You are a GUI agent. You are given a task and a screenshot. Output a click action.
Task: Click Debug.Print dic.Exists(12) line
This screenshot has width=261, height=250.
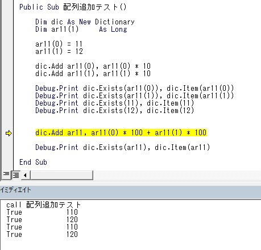click(115, 111)
